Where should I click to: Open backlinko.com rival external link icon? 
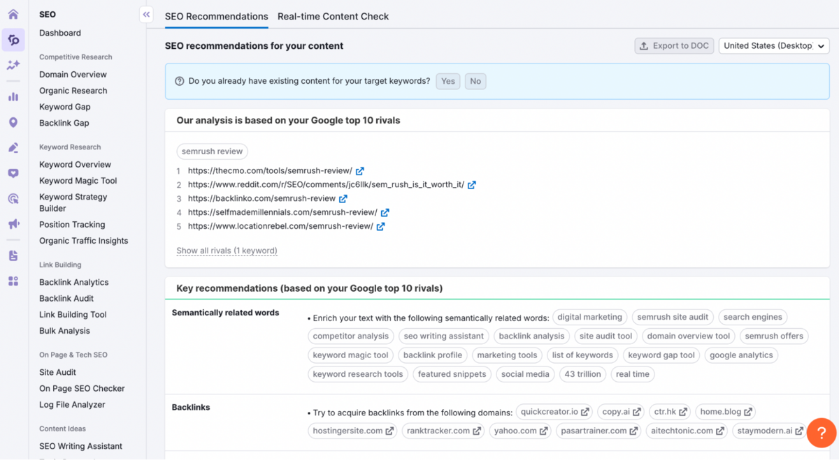(x=343, y=199)
